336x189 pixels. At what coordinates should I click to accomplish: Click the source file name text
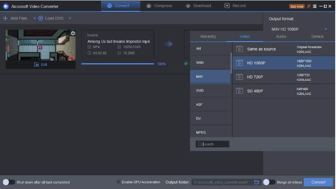(118, 41)
